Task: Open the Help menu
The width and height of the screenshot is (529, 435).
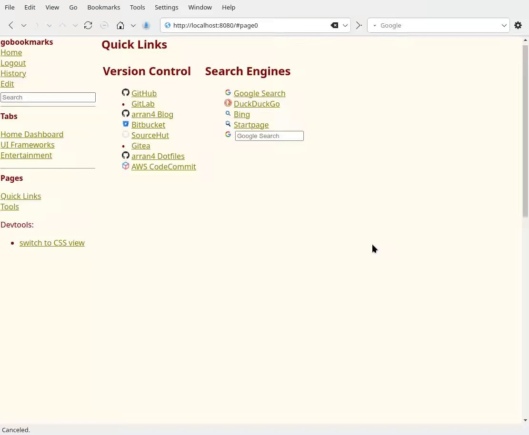Action: point(229,7)
